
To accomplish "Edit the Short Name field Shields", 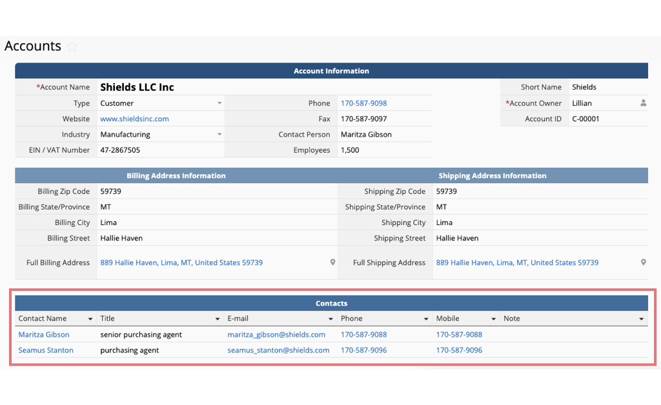I will [x=608, y=87].
